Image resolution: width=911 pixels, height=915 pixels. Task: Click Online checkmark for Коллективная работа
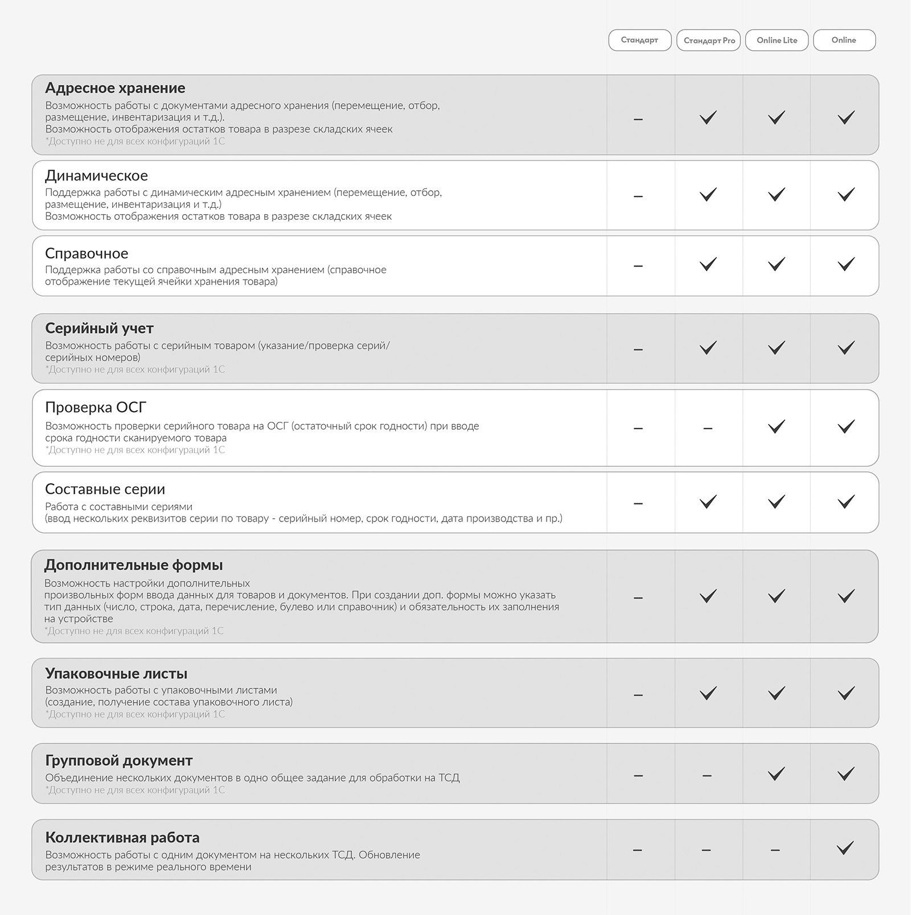tap(846, 848)
